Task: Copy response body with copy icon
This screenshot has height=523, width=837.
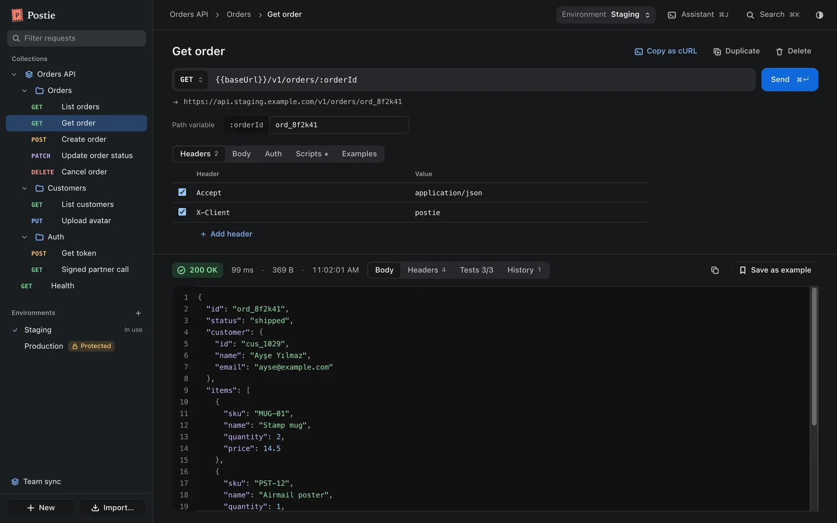Action: click(715, 270)
